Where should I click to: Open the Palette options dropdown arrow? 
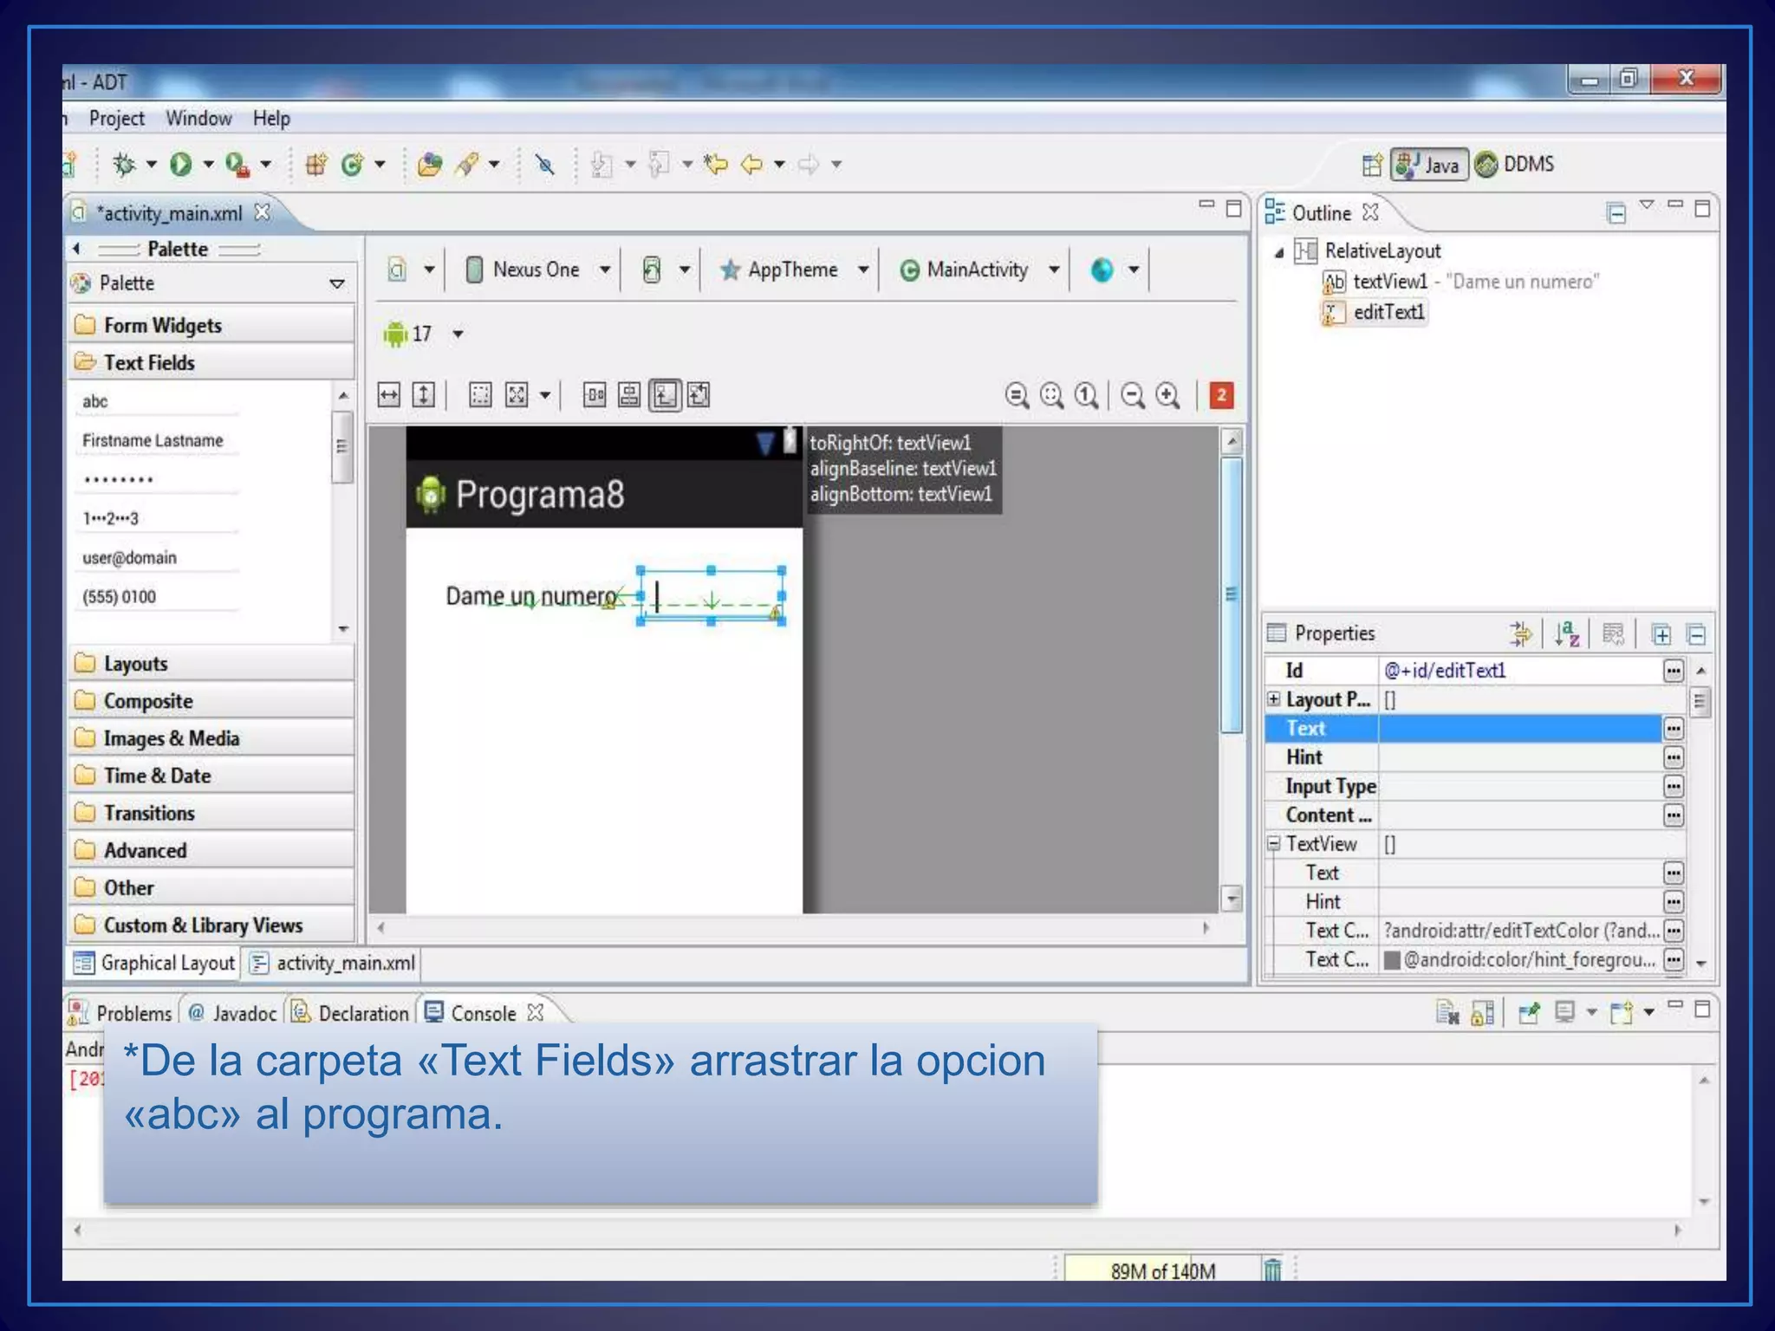tap(337, 283)
